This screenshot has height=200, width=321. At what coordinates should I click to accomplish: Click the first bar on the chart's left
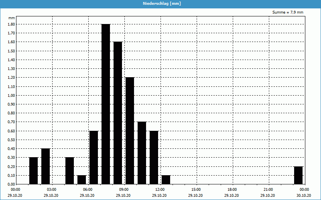(x=33, y=170)
